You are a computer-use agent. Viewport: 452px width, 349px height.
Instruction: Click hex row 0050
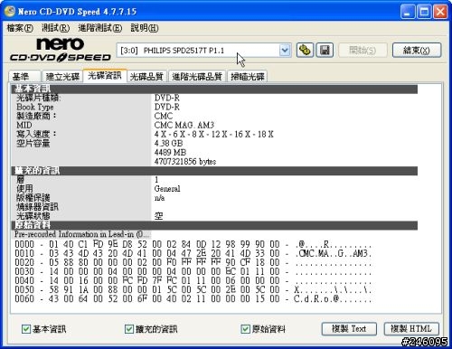(193, 289)
